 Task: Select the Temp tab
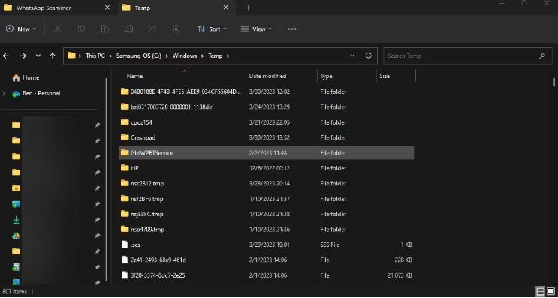tap(176, 8)
